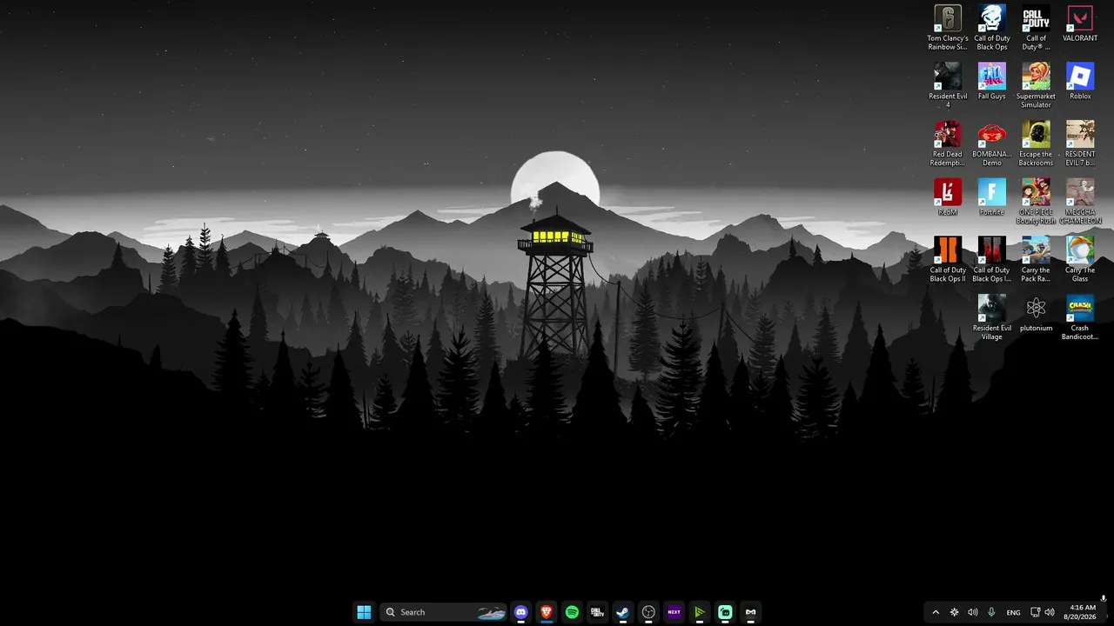
Task: Select the Resident Evil 4 desktop icon
Action: point(948,86)
